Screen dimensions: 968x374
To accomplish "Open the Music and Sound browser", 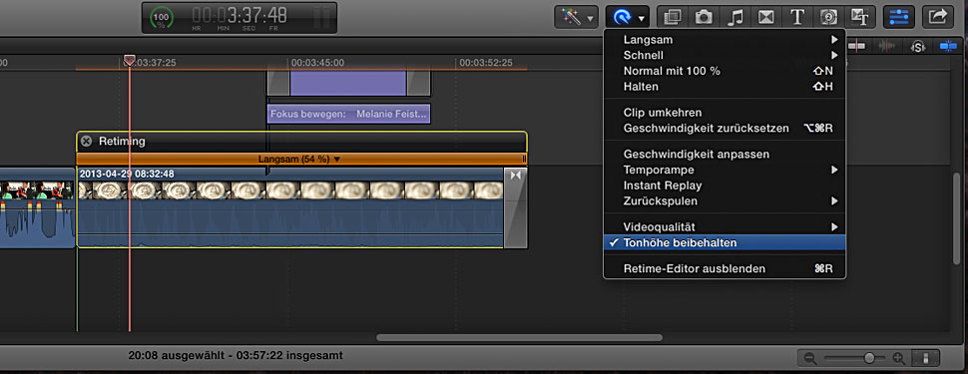I will 734,17.
